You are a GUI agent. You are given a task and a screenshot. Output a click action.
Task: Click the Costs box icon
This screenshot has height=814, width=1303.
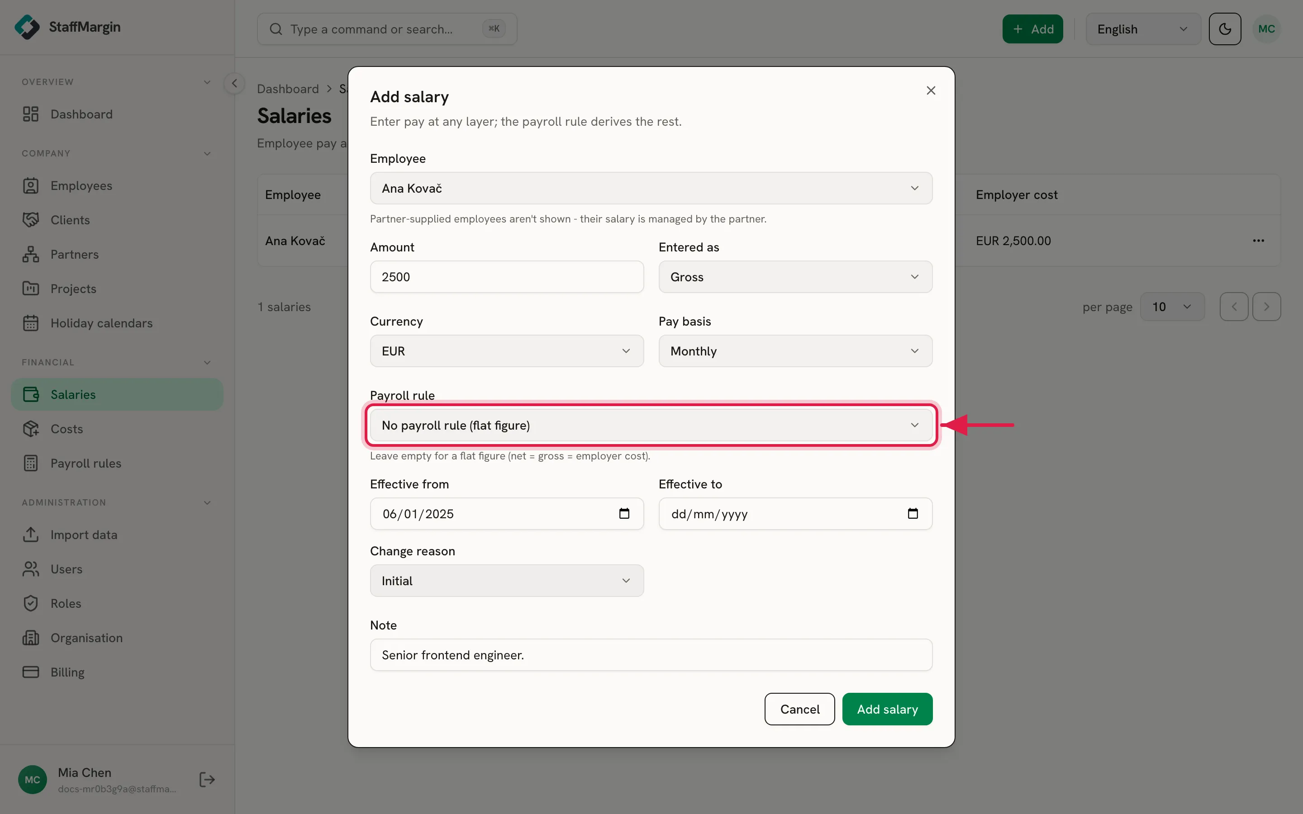click(31, 429)
